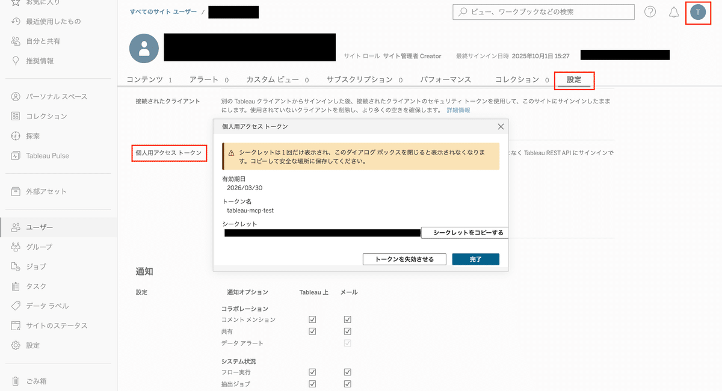Disable メール notifications for 共有
722x391 pixels.
(x=347, y=331)
